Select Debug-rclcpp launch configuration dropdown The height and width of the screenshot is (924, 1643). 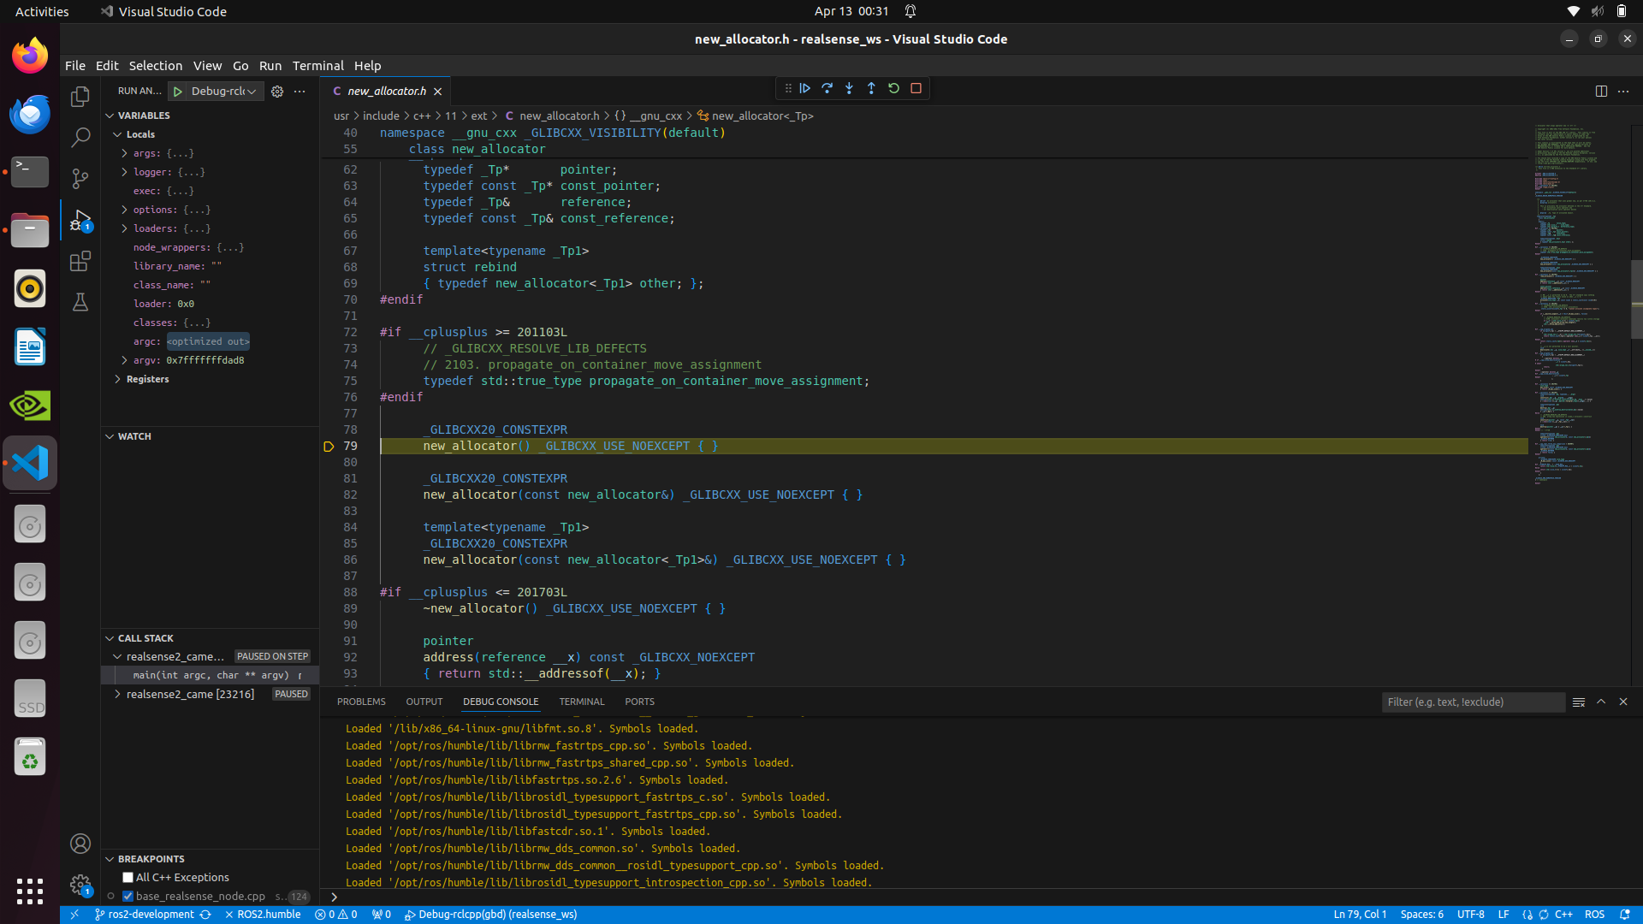(x=223, y=91)
